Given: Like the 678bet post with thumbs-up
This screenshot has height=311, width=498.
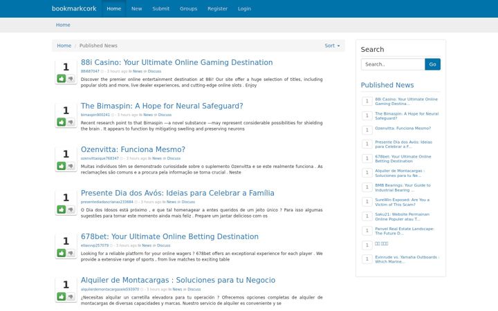Looking at the screenshot, I should [62, 253].
